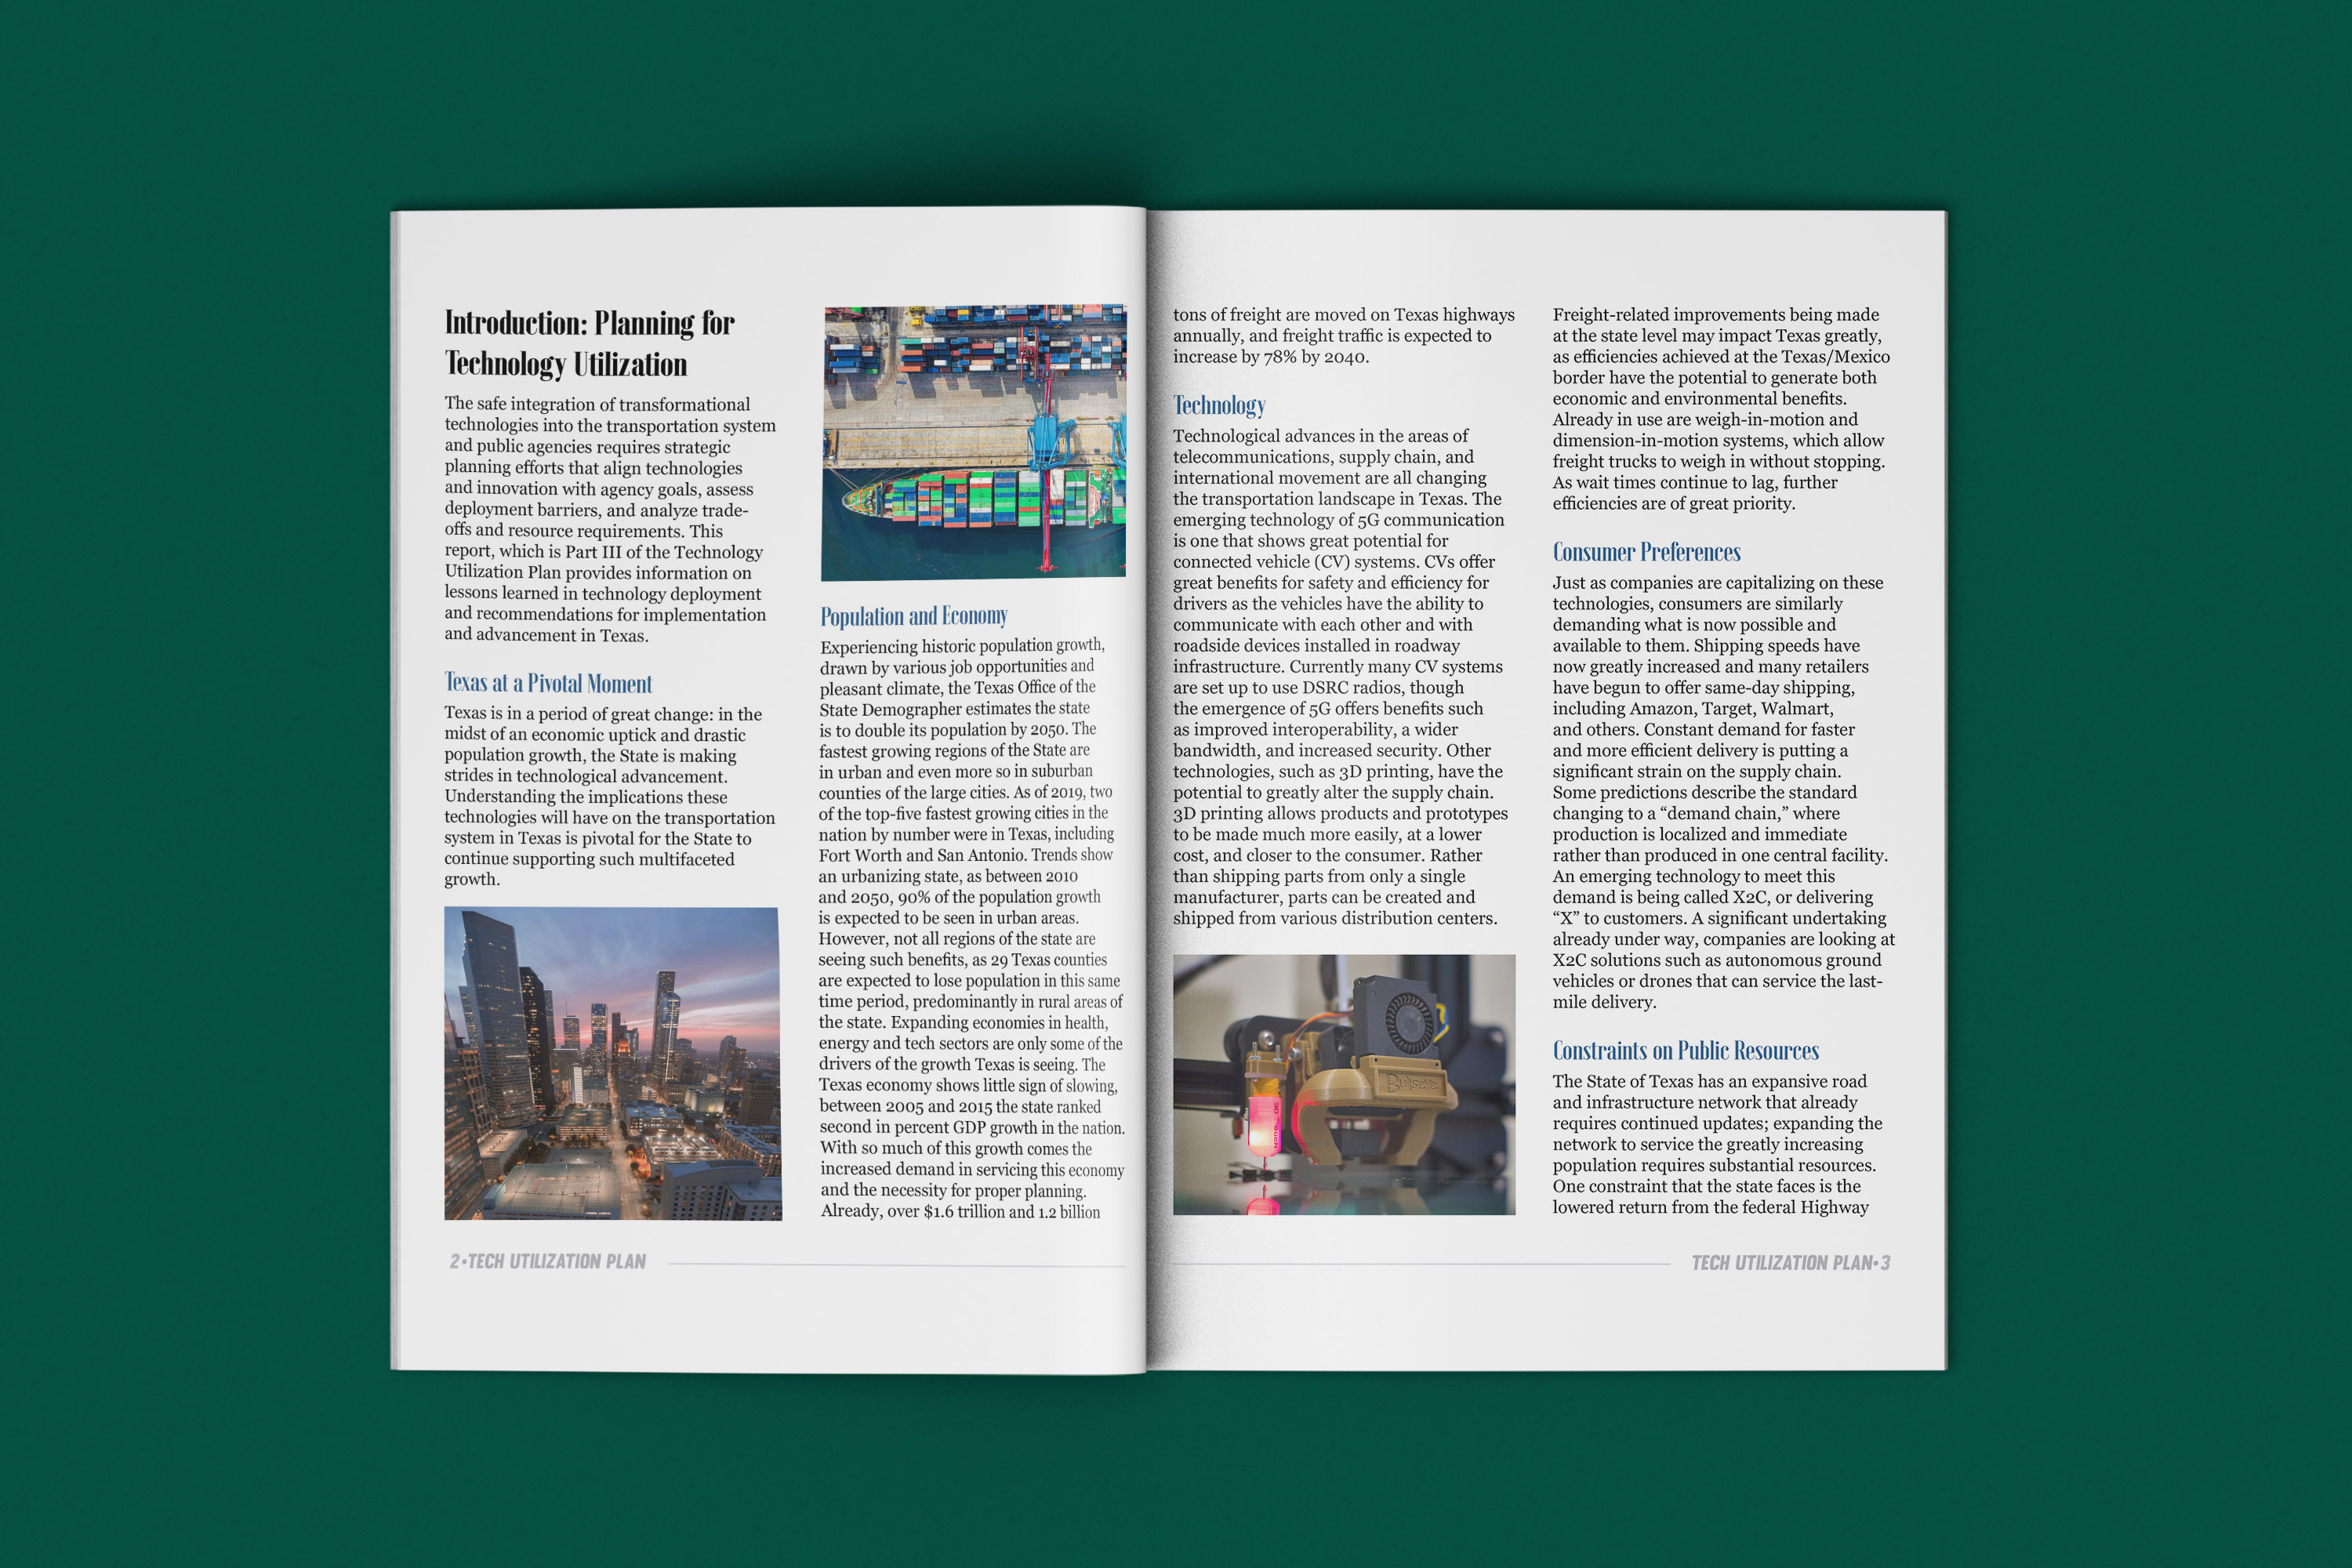Click the line 'The safe integration of transformational'
This screenshot has width=2352, height=1568.
pos(597,404)
